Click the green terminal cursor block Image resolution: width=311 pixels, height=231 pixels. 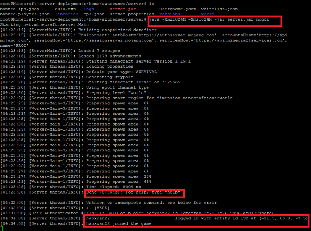[x=1, y=228]
